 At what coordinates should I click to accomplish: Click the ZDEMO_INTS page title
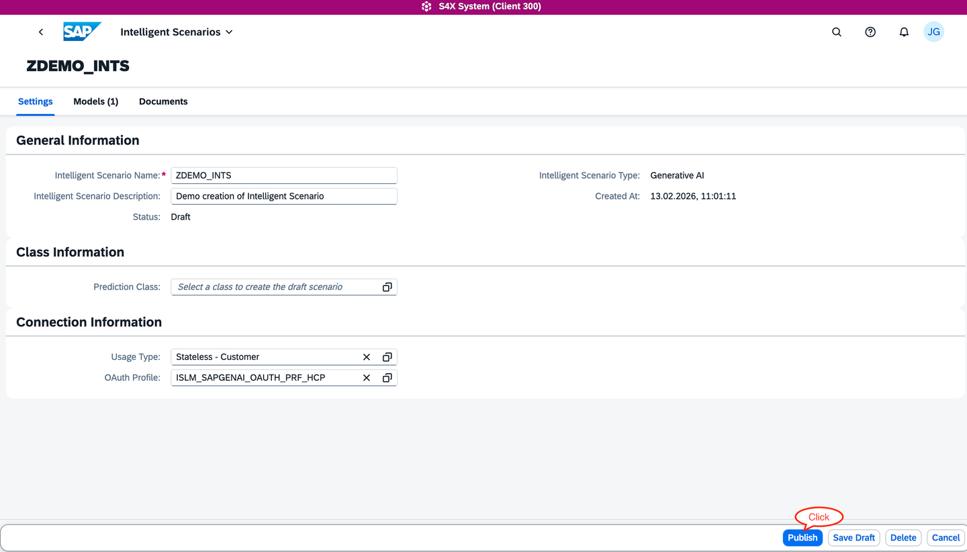tap(78, 66)
